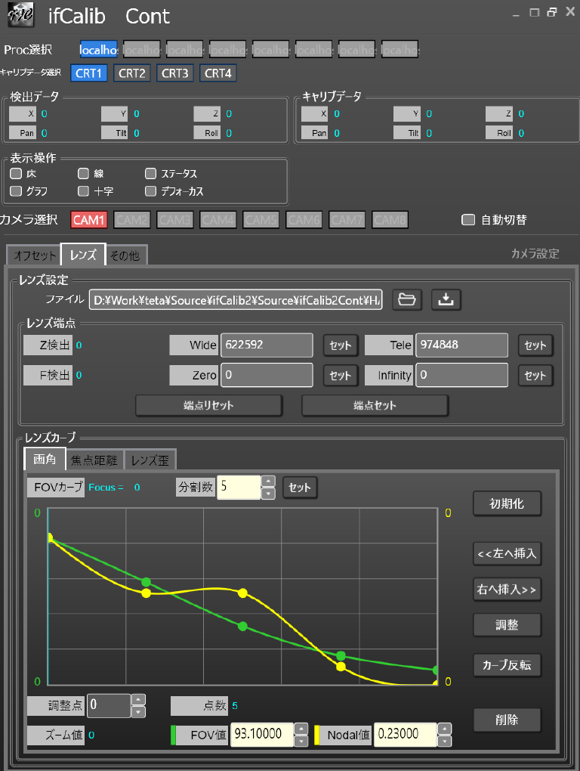Click the ifCalib app logo icon

click(20, 15)
